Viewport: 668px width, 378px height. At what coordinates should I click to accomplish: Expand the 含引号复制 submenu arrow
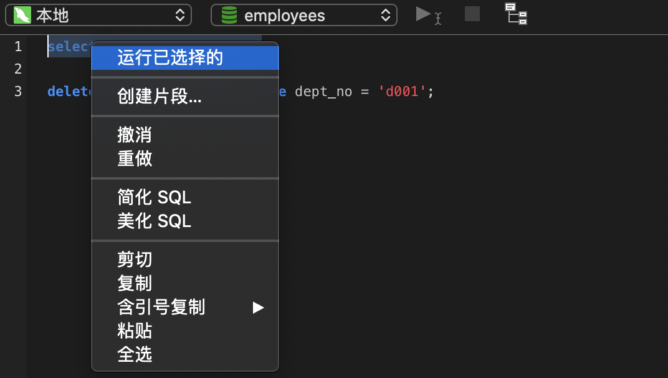point(258,307)
